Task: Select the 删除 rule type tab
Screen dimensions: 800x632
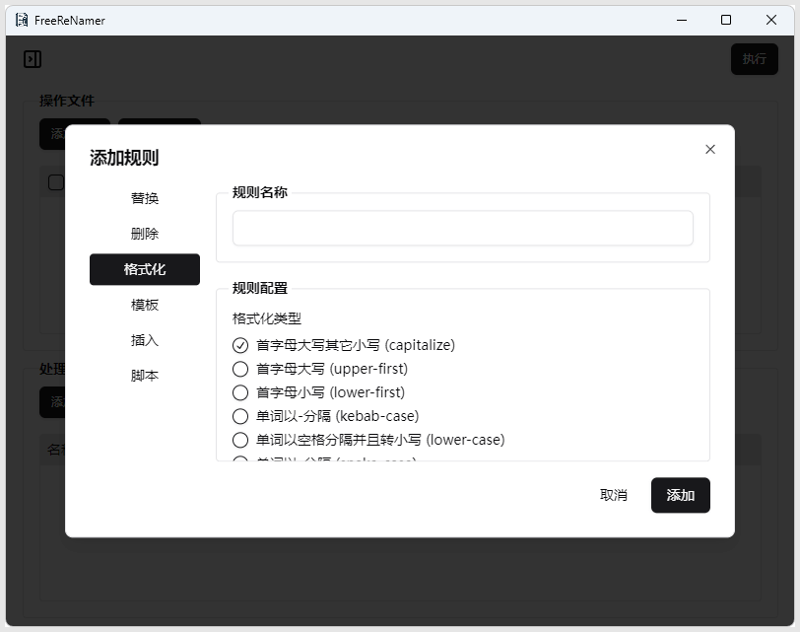Action: [x=145, y=234]
